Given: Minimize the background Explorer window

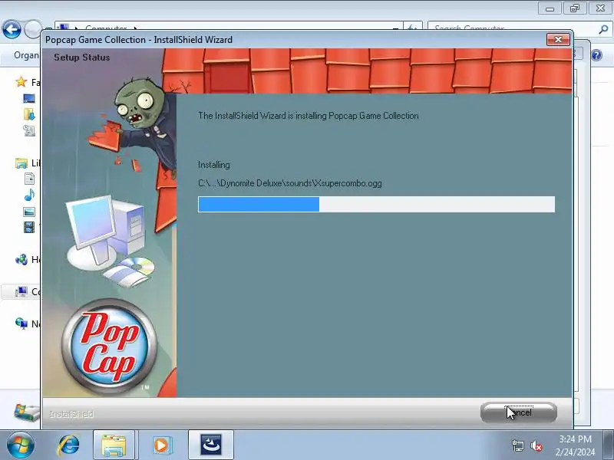Looking at the screenshot, I should tap(550, 8).
